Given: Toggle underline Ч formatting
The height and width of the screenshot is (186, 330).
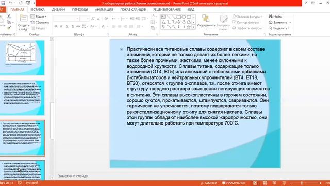Looking at the screenshot, I should coord(67,26).
